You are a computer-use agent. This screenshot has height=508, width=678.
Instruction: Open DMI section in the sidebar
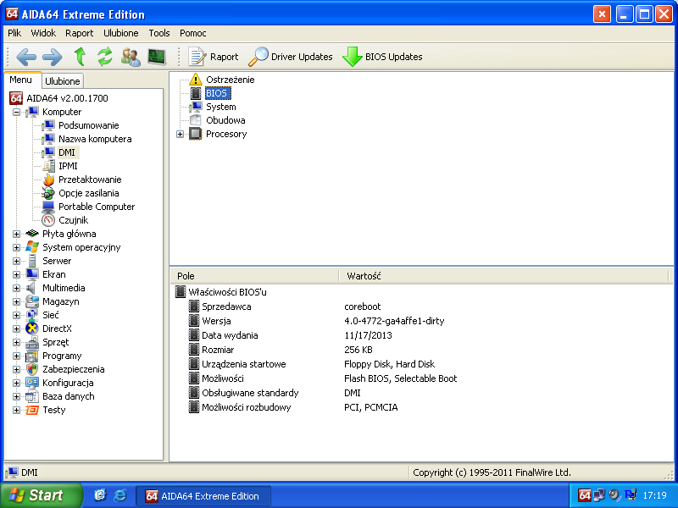66,152
